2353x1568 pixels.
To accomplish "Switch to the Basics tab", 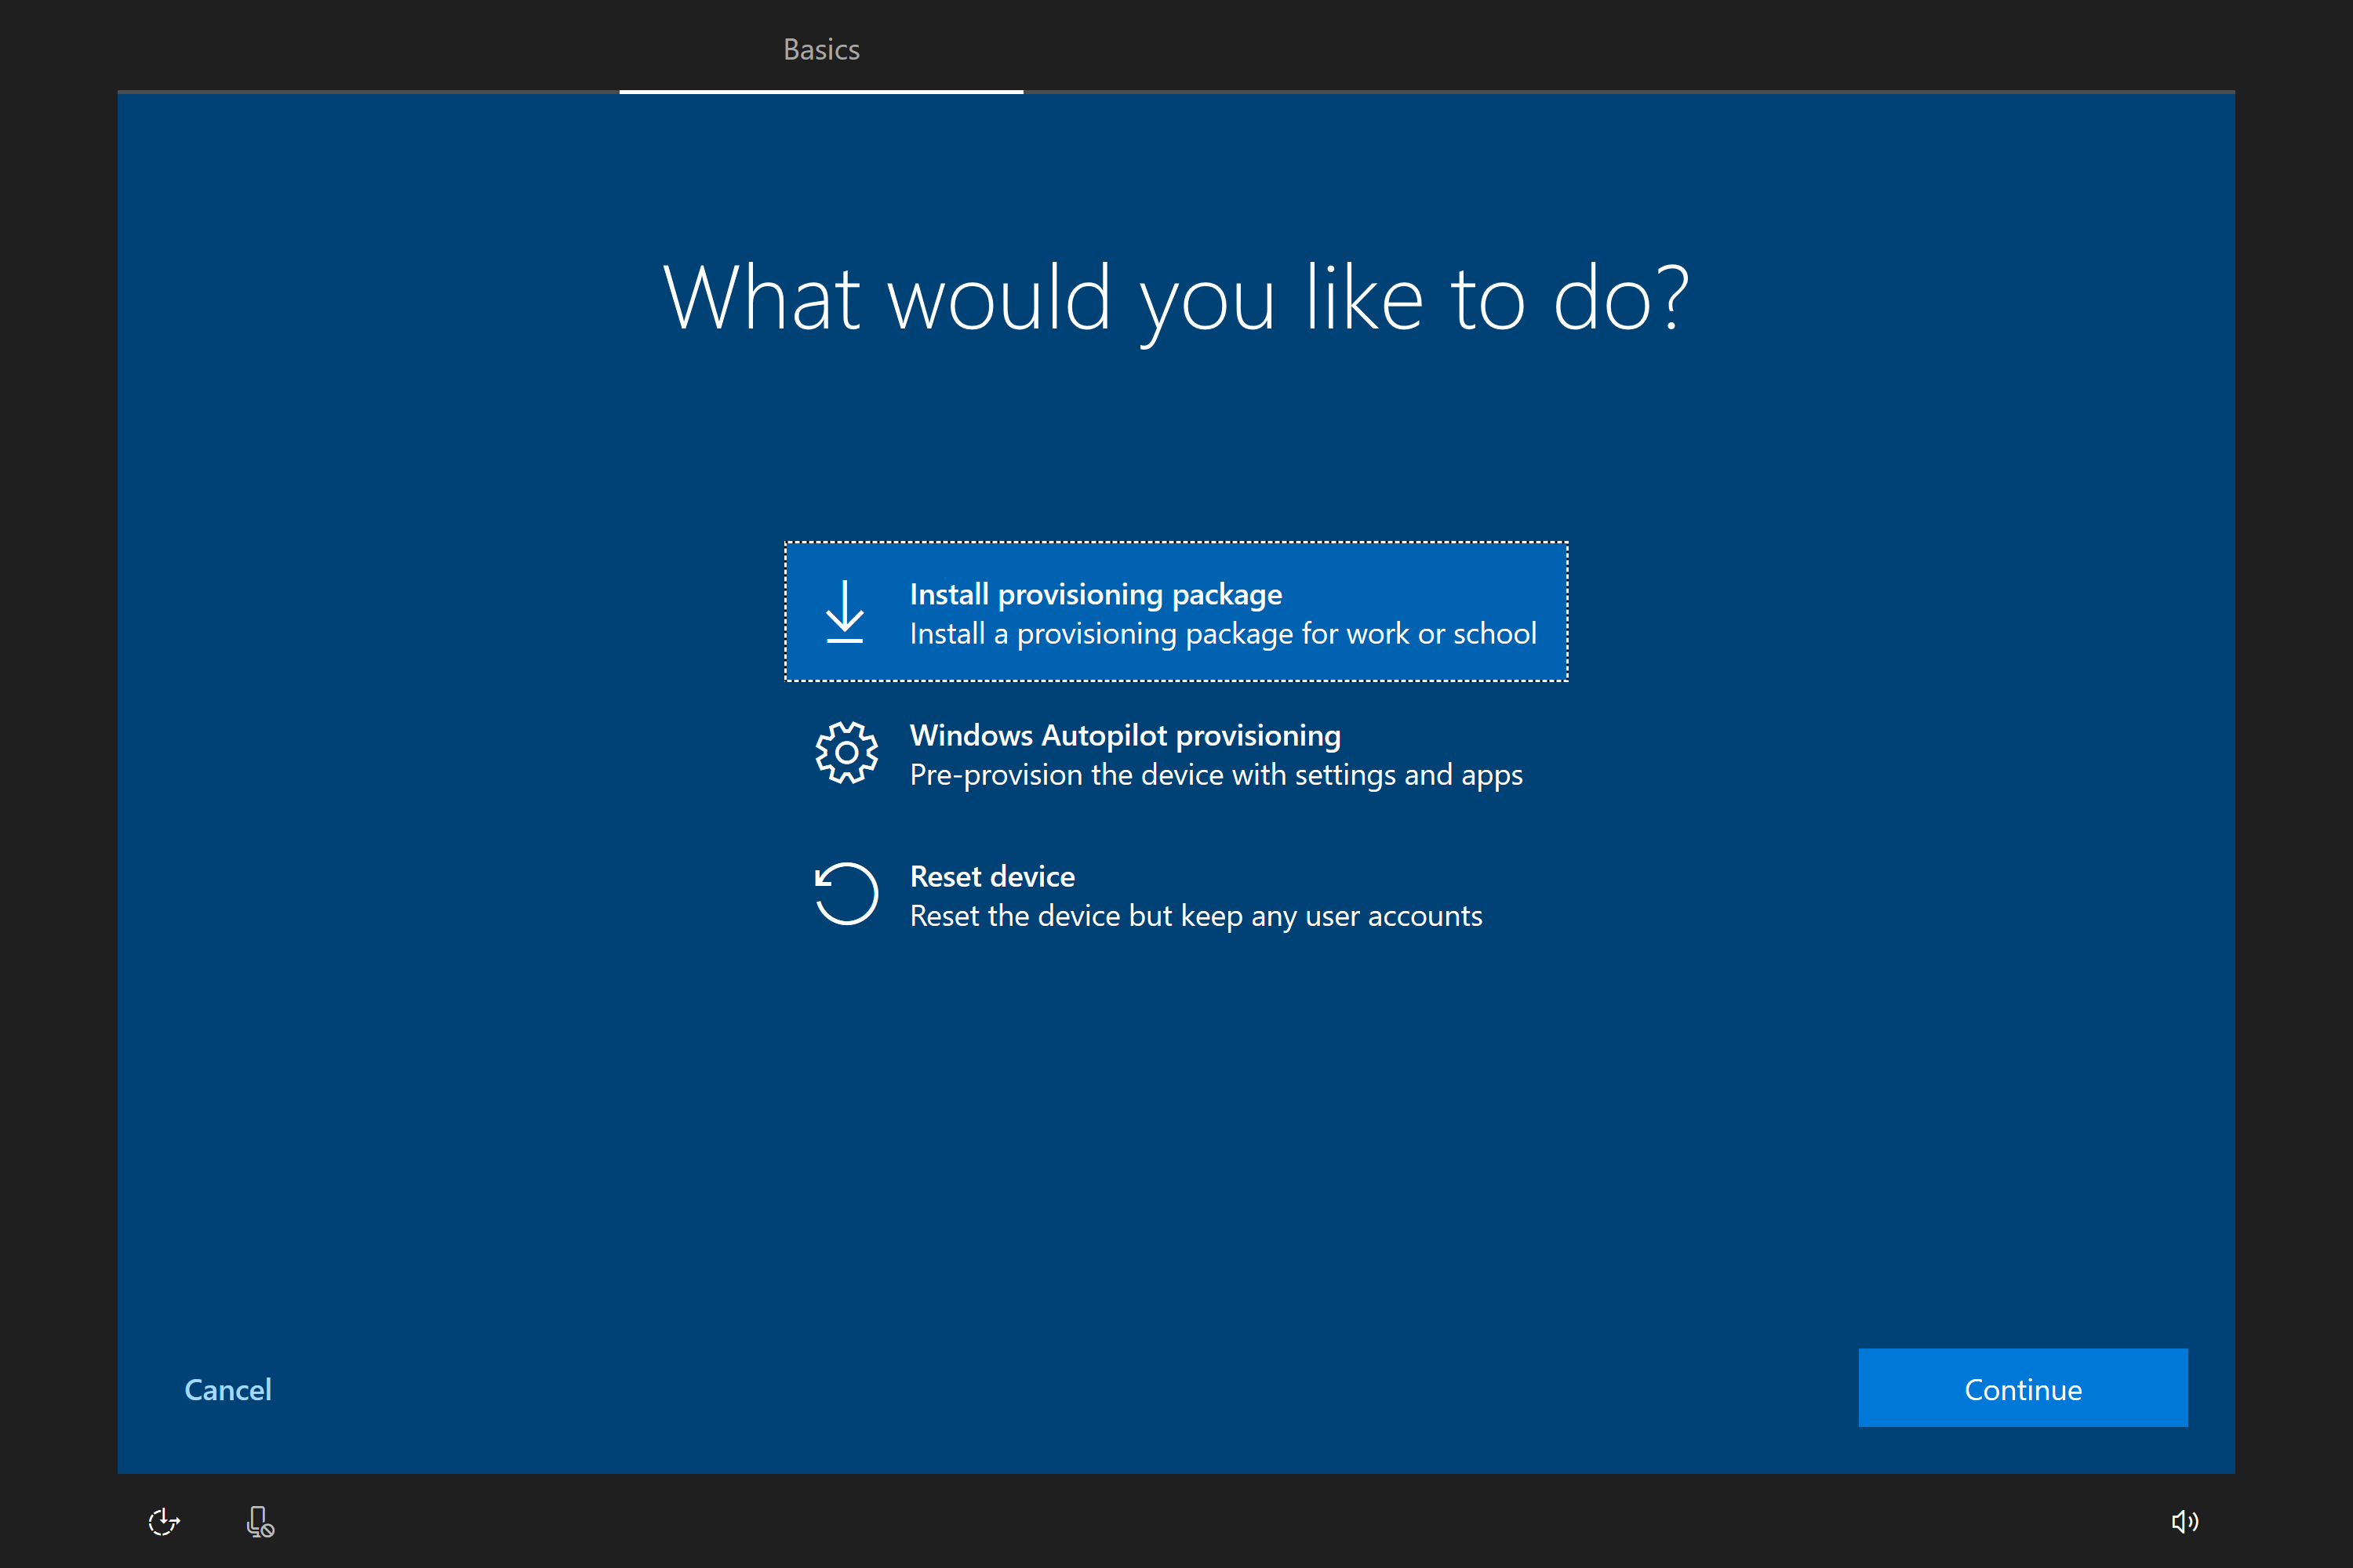I will [821, 49].
